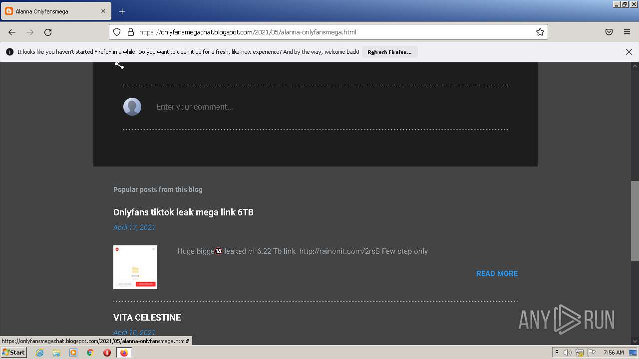
Task: Close the Alanna Onlyfansmega tab
Action: (103, 11)
